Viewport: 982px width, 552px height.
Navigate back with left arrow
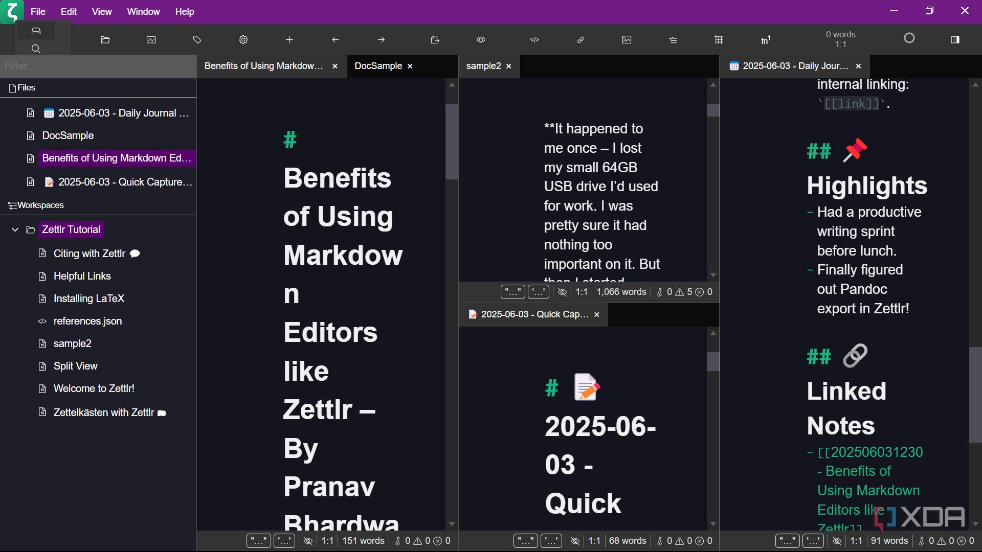[x=336, y=40]
